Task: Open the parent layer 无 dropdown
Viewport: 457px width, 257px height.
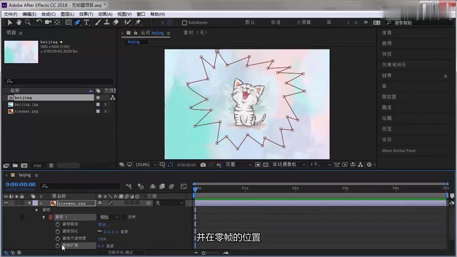Action: (x=168, y=203)
